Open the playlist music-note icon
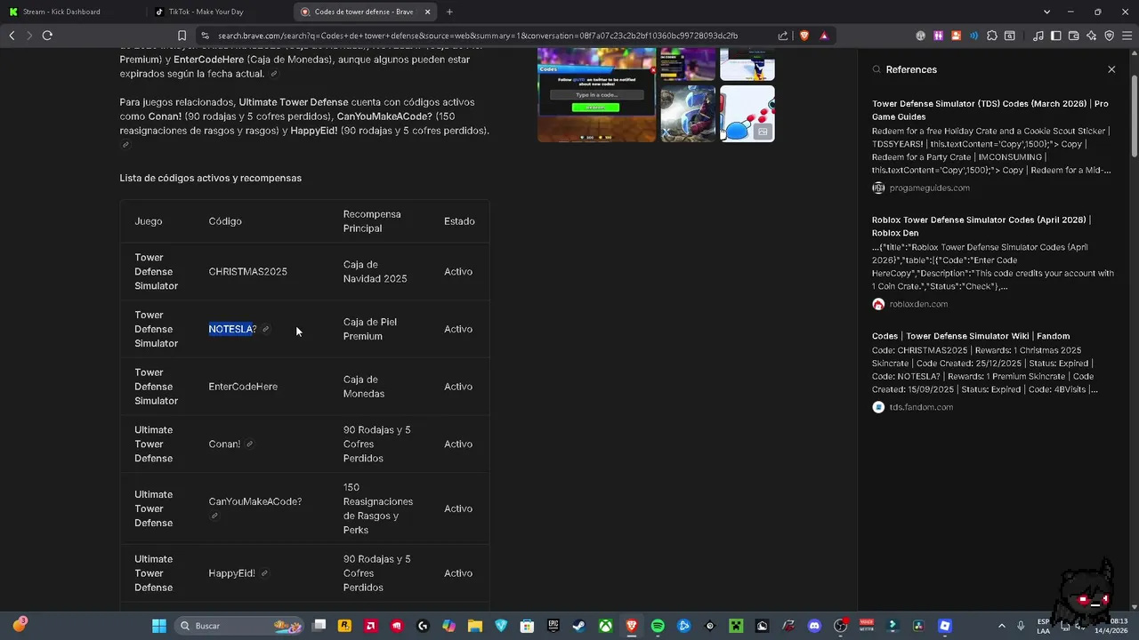 coord(1038,36)
